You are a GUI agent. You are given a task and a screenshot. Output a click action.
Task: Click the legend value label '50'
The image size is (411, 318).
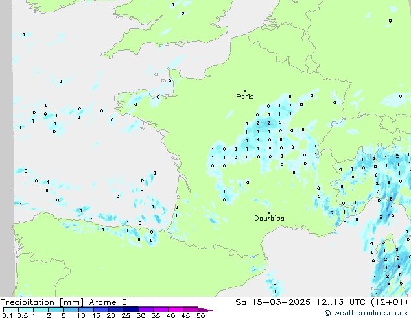(200, 315)
